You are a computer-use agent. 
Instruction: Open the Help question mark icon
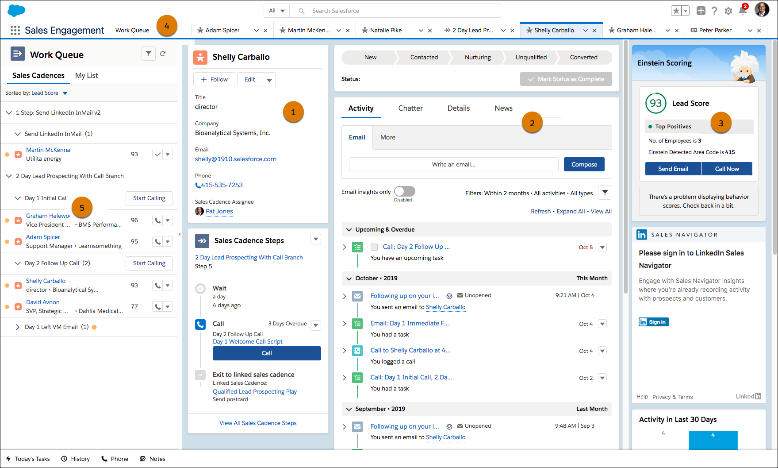pyautogui.click(x=714, y=11)
